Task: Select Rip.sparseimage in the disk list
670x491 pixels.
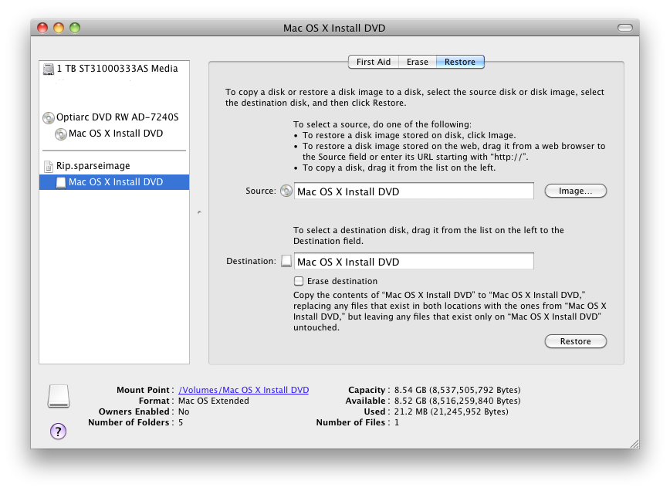Action: pyautogui.click(x=93, y=166)
